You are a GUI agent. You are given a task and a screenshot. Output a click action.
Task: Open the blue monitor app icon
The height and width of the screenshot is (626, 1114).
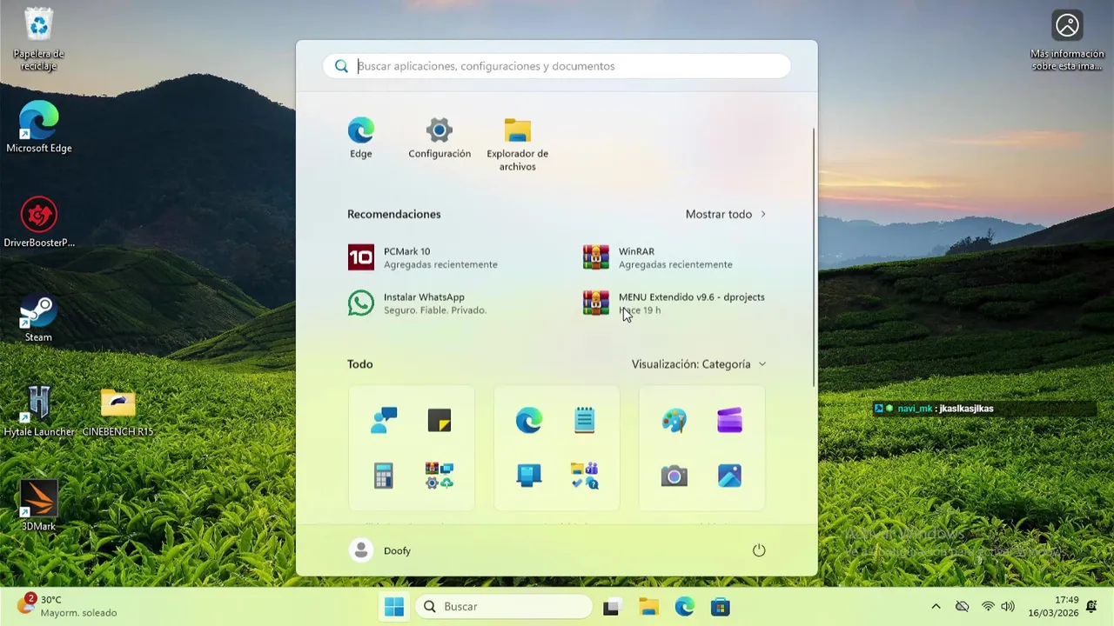pyautogui.click(x=529, y=476)
